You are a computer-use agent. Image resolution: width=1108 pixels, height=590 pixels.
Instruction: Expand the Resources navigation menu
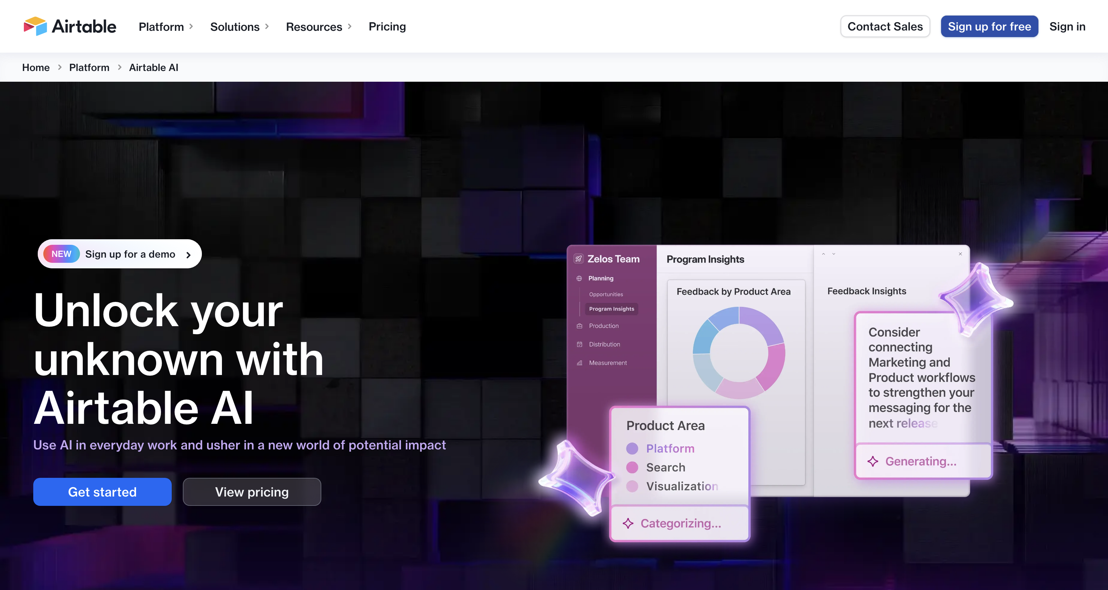pyautogui.click(x=319, y=27)
